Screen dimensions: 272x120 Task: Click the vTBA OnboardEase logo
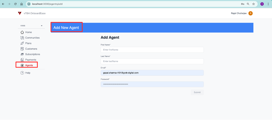pos(19,13)
